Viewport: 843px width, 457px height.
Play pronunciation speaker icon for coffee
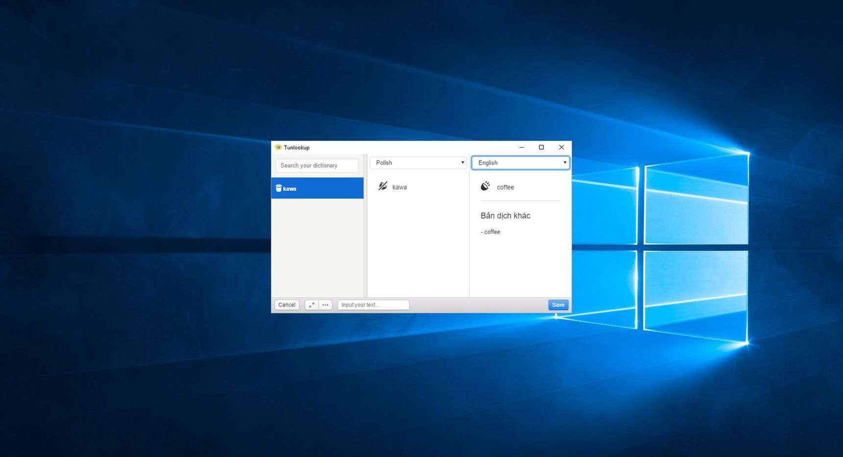[485, 186]
